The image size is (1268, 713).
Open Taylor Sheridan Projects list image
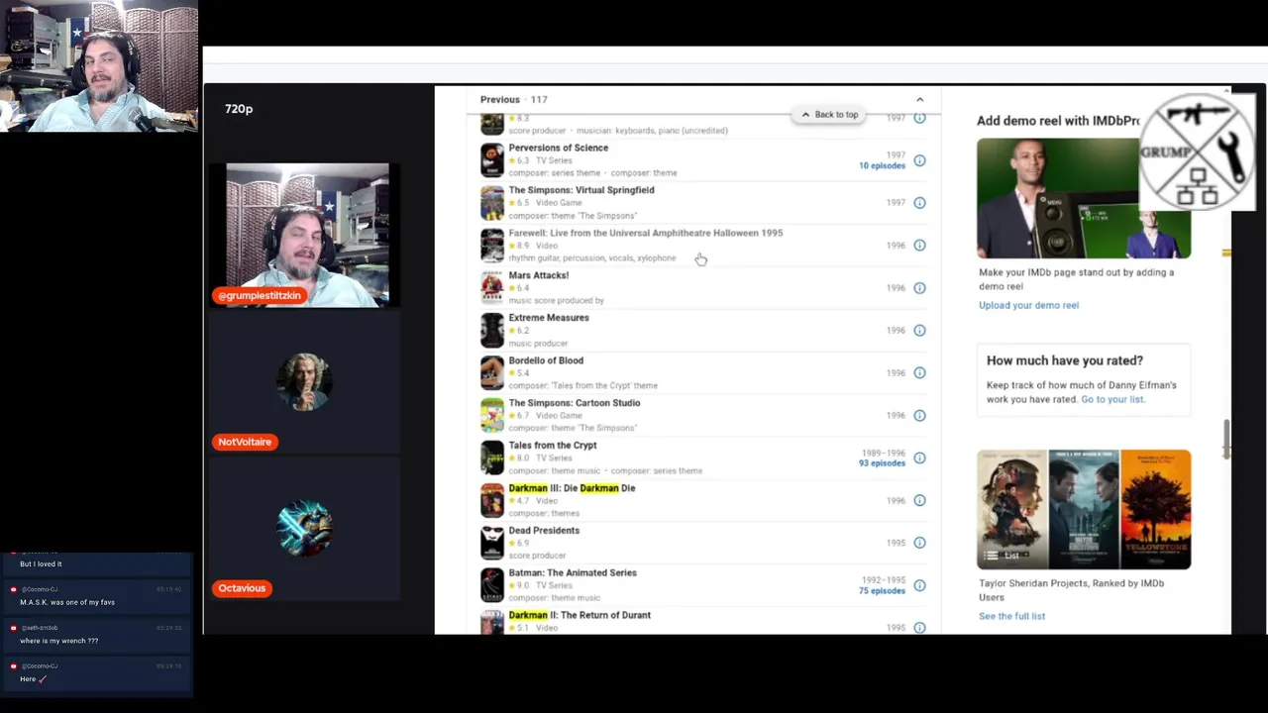[1083, 509]
